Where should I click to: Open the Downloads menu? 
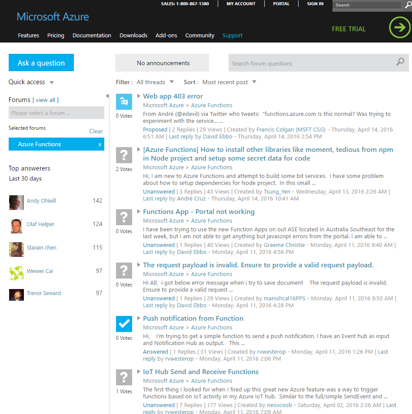pyautogui.click(x=133, y=36)
